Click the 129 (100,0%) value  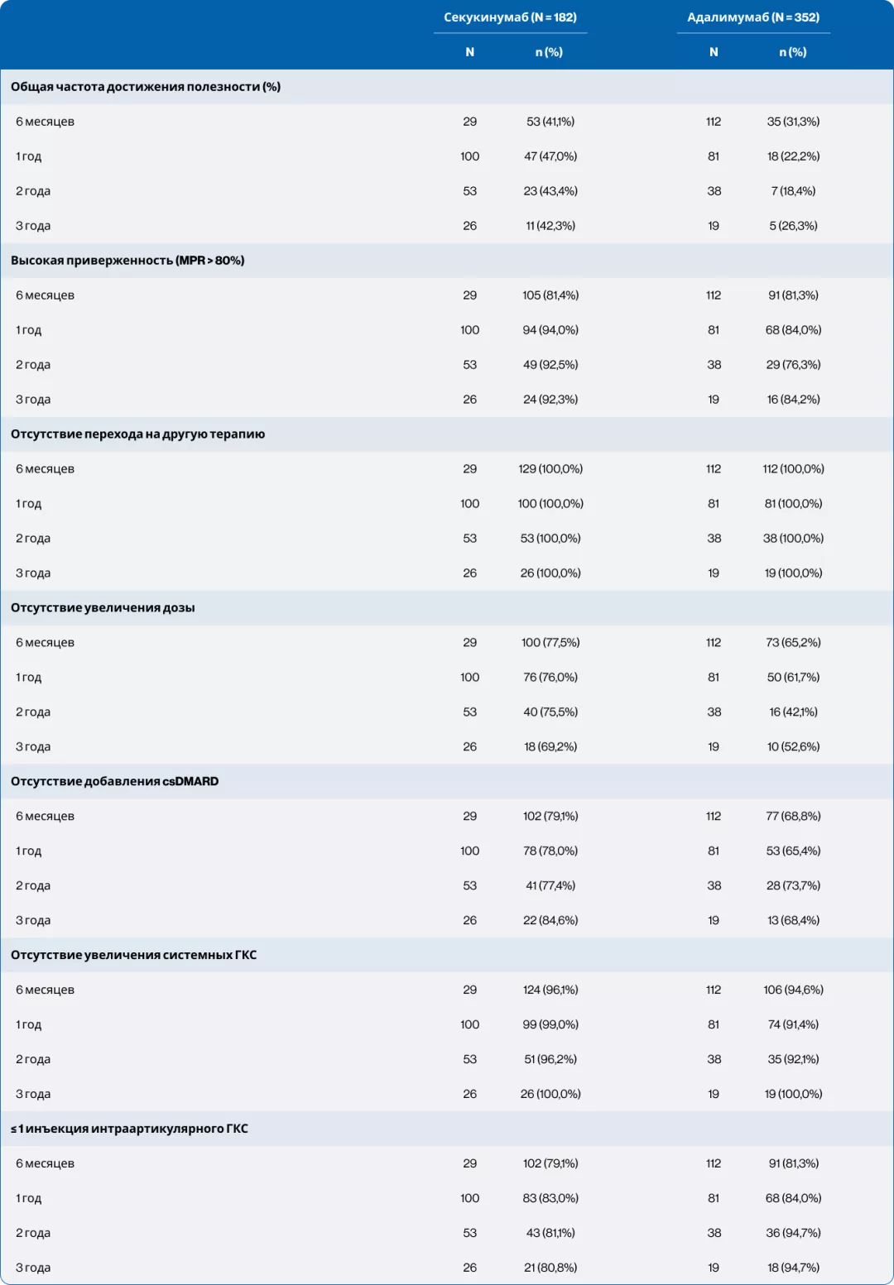coord(550,469)
